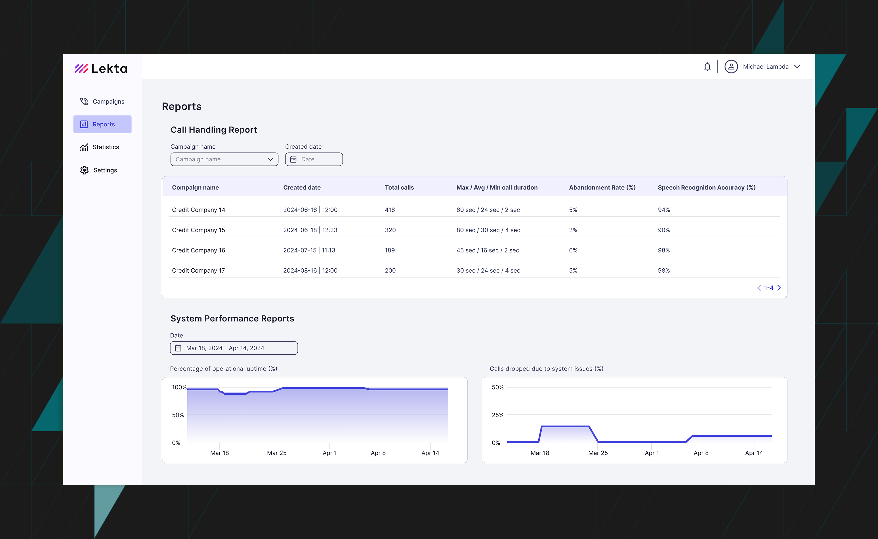Click the Campaigns phone icon in sidebar

[84, 102]
